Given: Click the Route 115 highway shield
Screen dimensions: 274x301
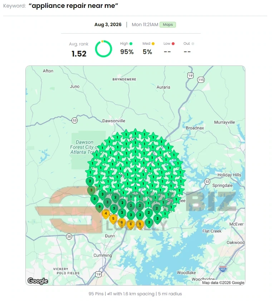Looking at the screenshot, I should [x=201, y=80].
